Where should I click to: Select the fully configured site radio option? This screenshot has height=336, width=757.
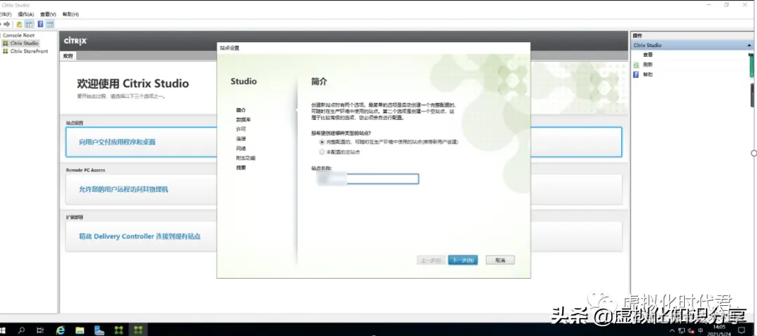pyautogui.click(x=322, y=142)
